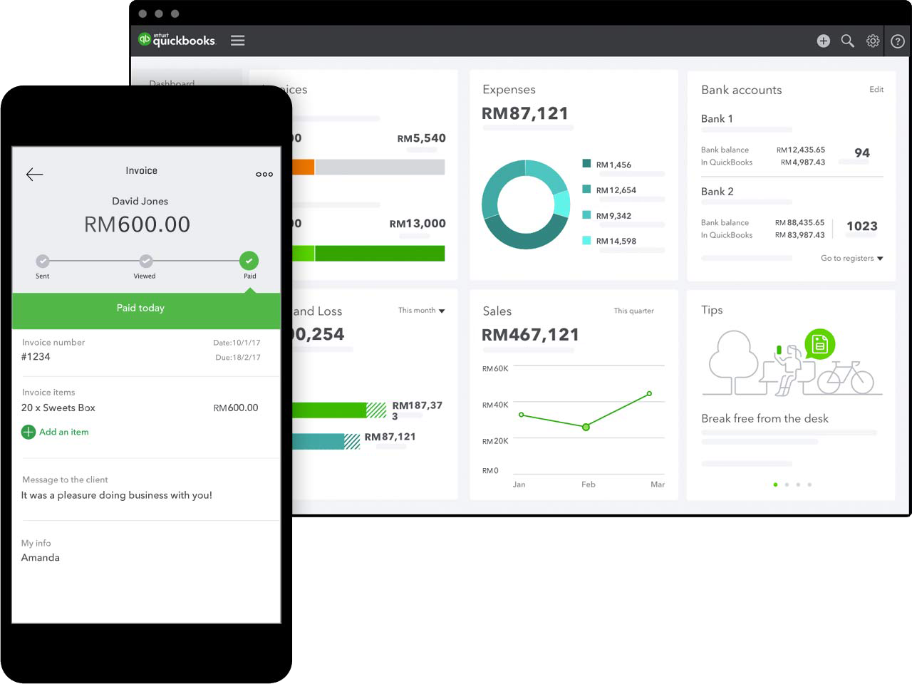Click the help question mark icon
The height and width of the screenshot is (684, 912).
898,41
